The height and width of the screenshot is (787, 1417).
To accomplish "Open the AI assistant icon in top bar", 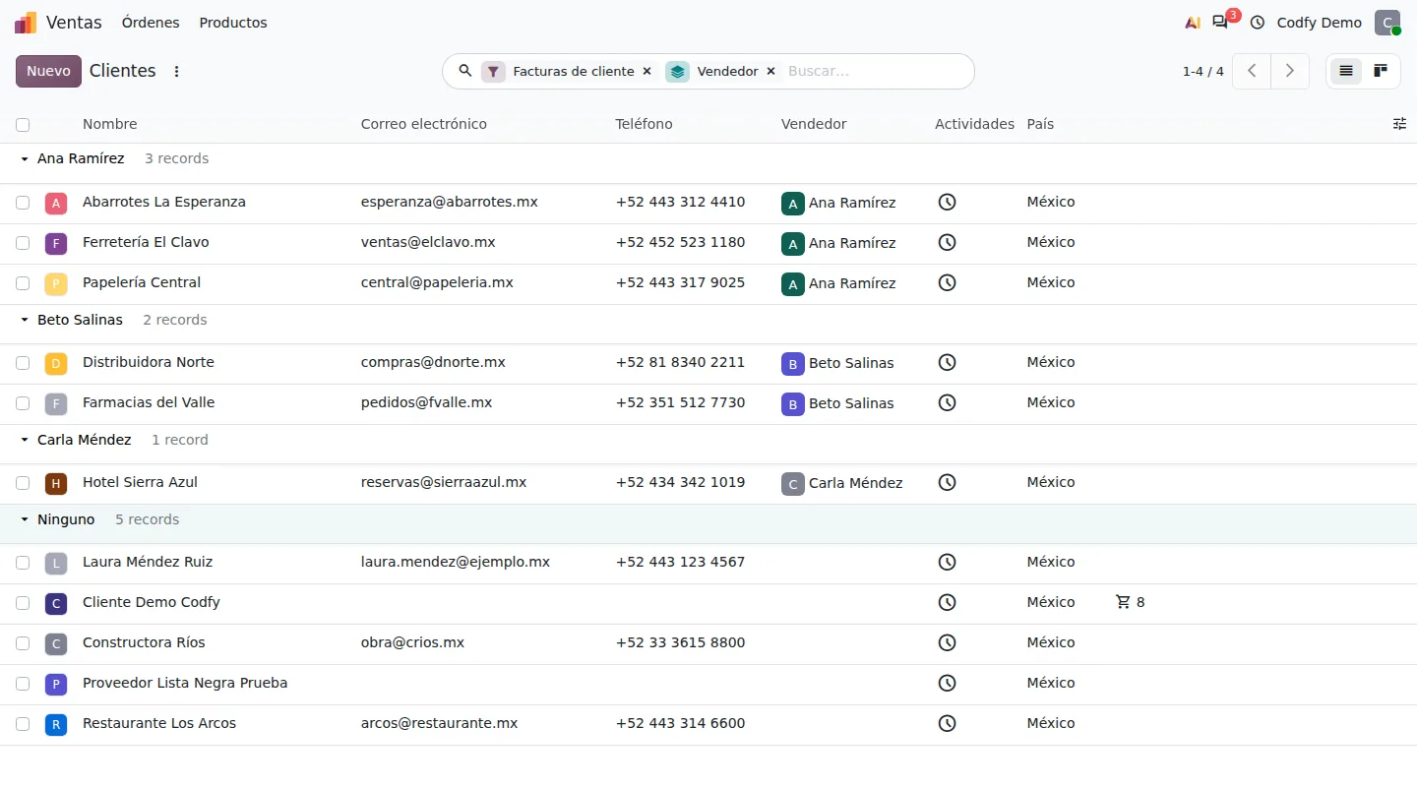I will coord(1193,23).
